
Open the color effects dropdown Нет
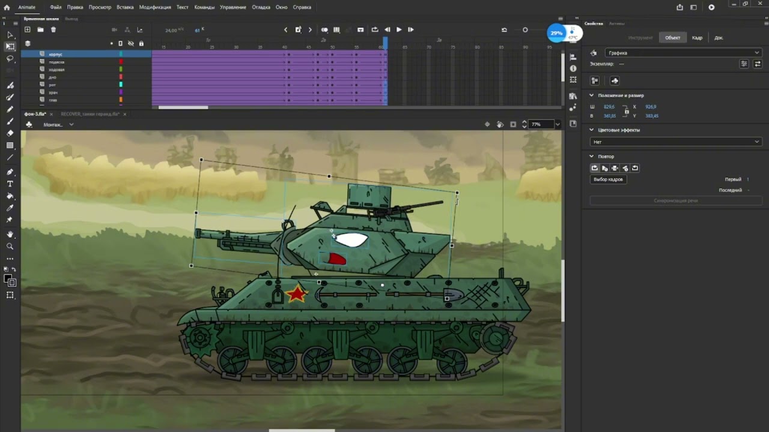tap(676, 142)
